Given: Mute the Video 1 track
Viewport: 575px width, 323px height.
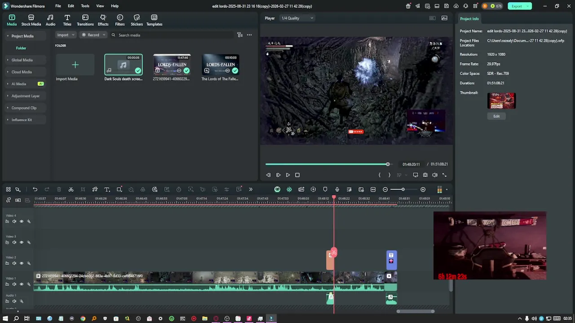Looking at the screenshot, I should click(14, 284).
